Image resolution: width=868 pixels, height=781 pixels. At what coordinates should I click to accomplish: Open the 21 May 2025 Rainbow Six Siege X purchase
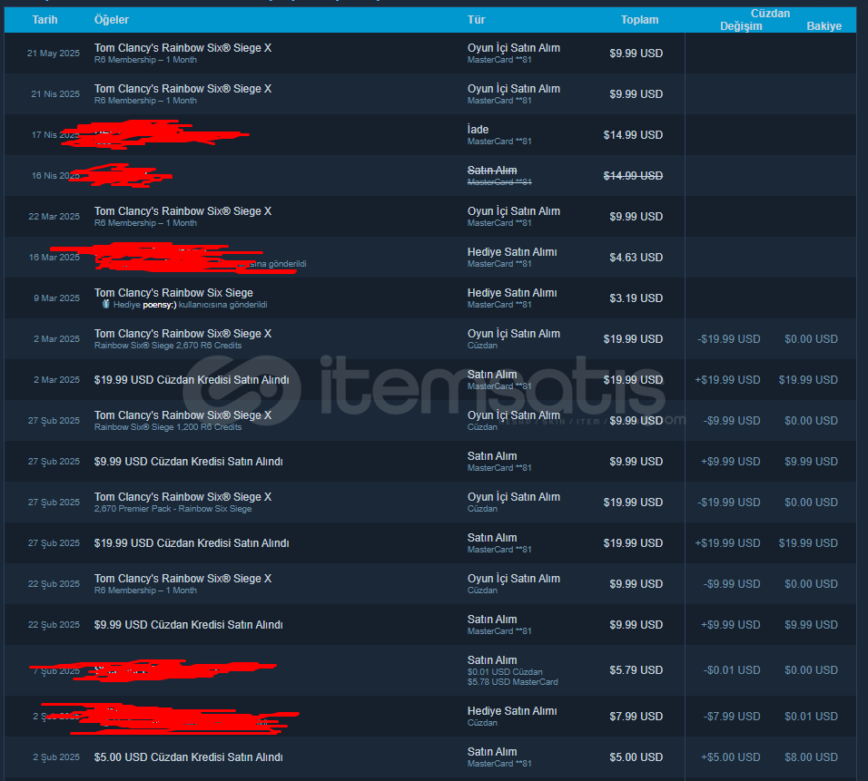click(x=430, y=54)
